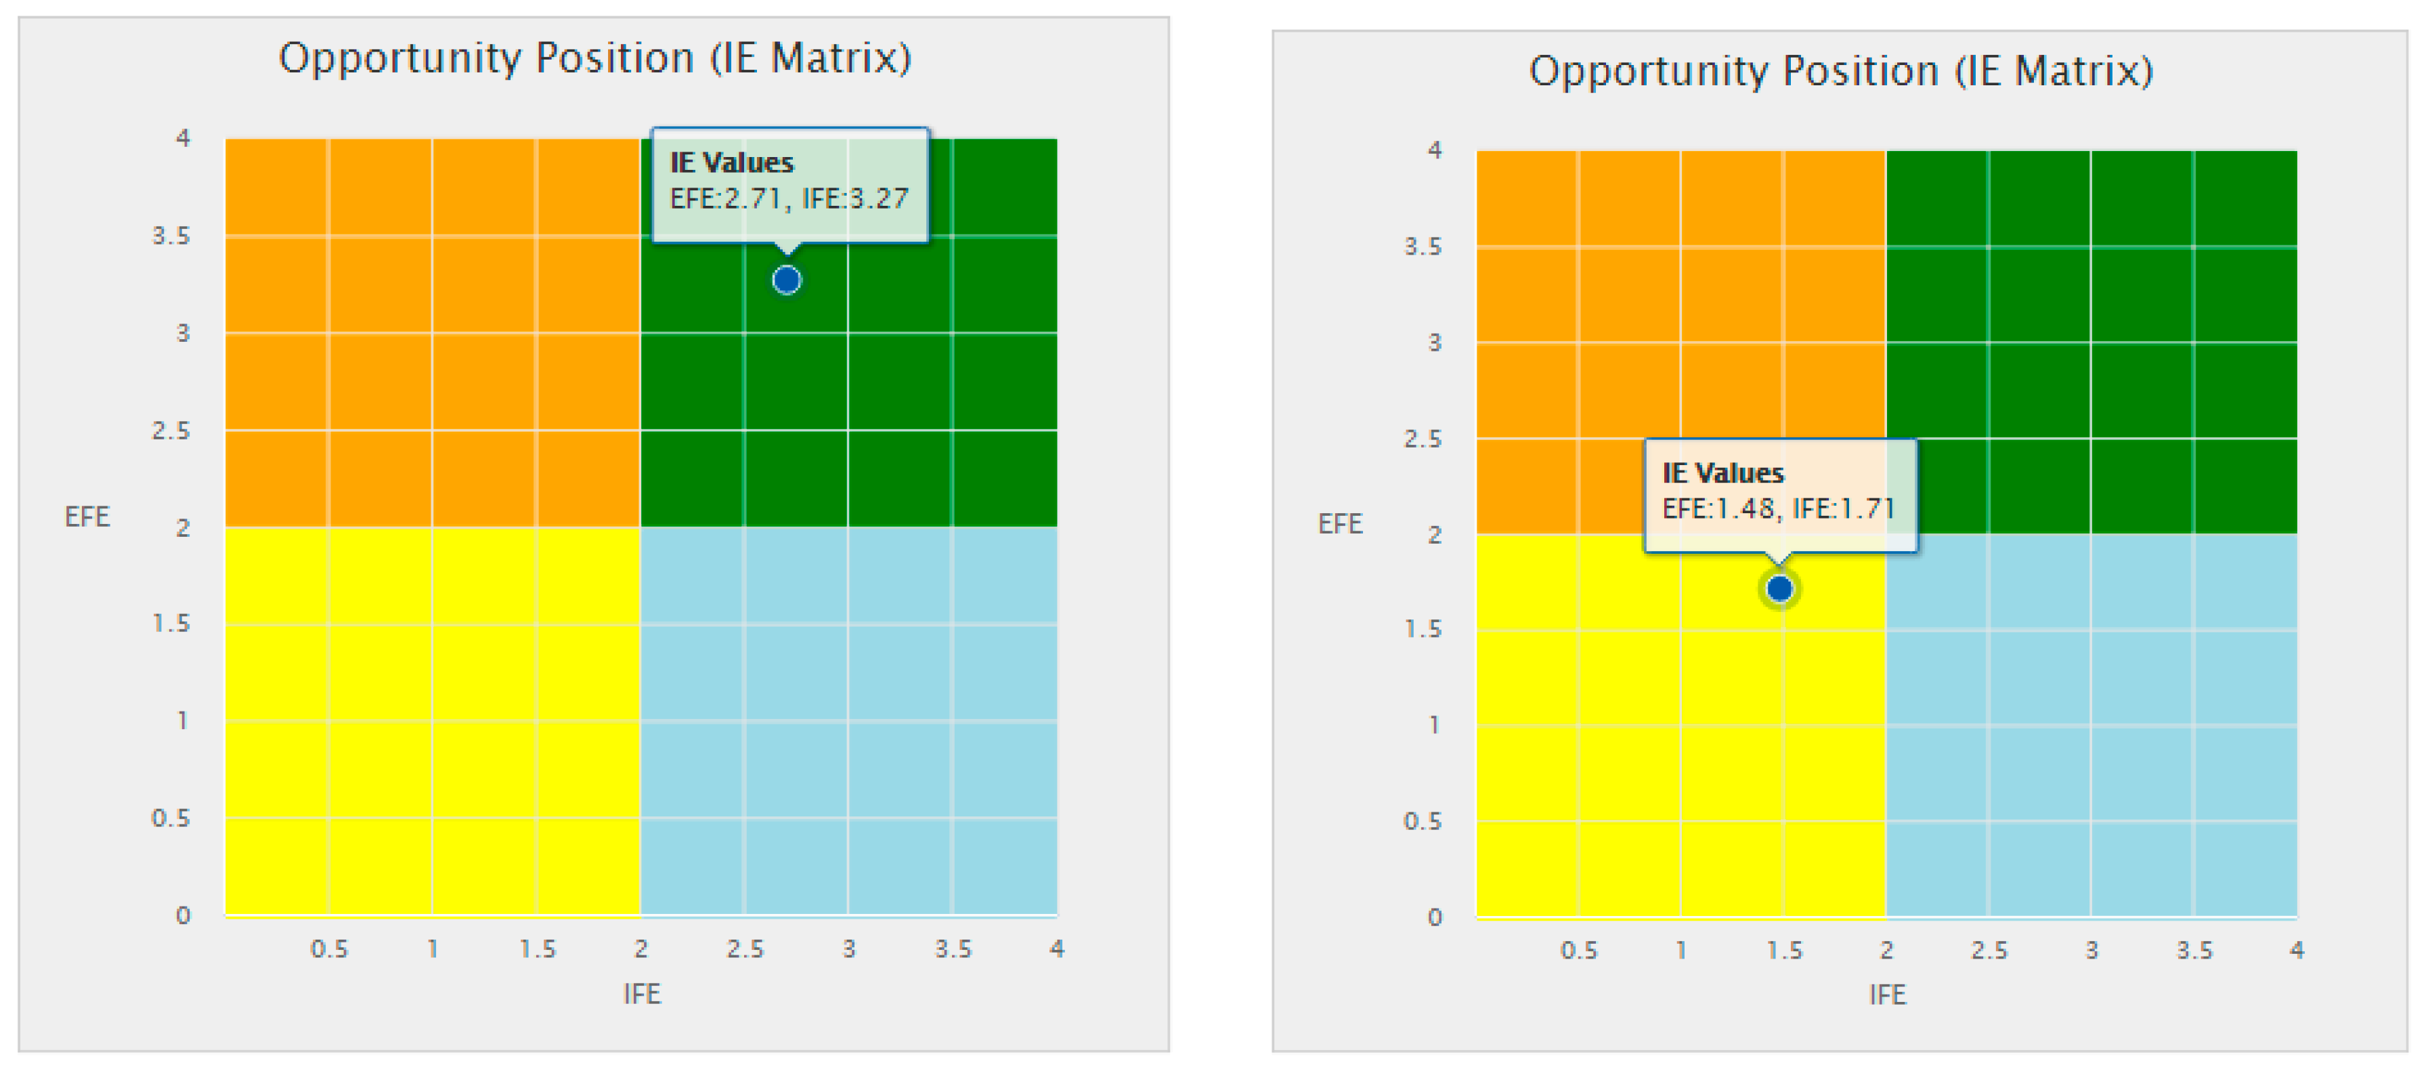The width and height of the screenshot is (2428, 1071).
Task: Click the tooltip showing EFE:1.48, IFE:1.71
Action: [1779, 493]
